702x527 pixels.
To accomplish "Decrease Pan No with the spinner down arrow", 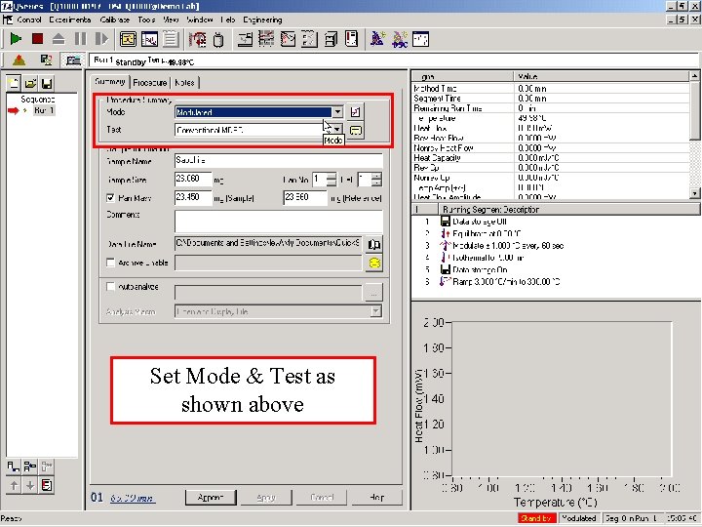I will [x=331, y=182].
